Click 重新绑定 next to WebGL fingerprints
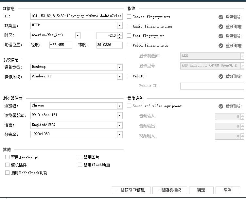 [234, 46]
